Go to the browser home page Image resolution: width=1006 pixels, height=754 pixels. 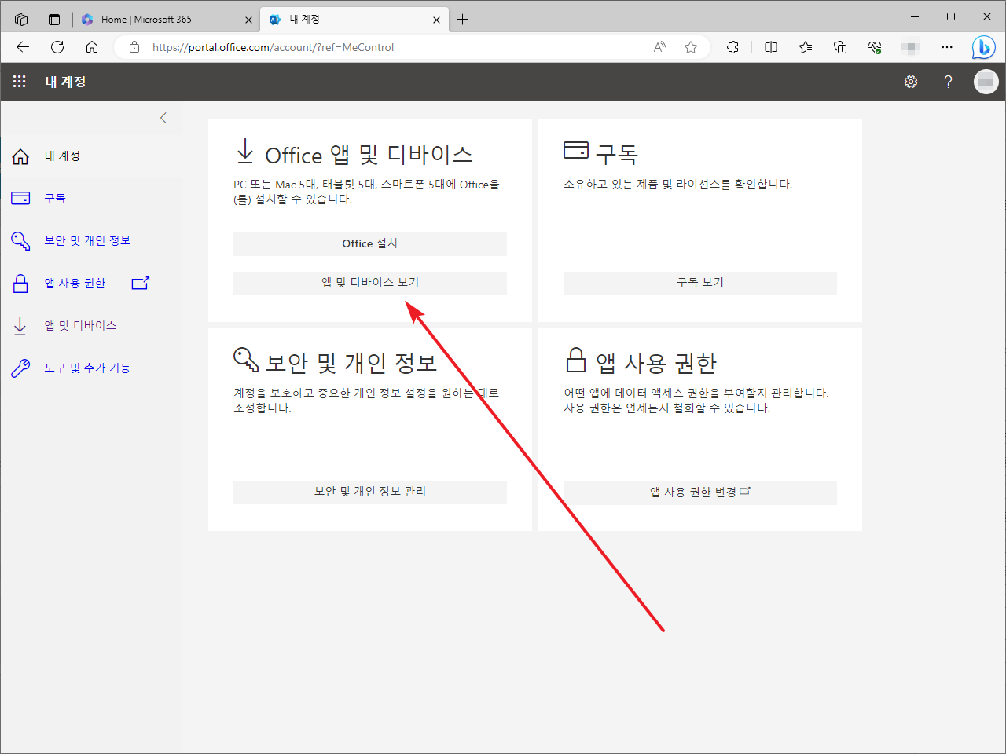tap(92, 47)
